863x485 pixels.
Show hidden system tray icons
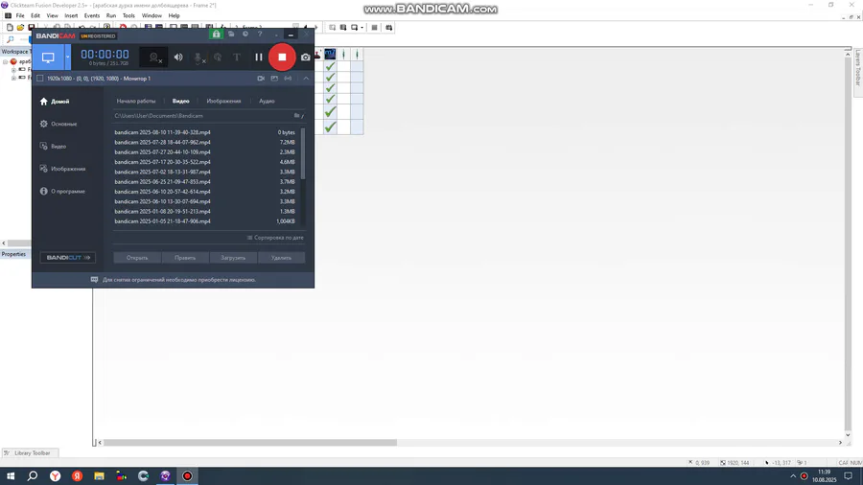[x=793, y=476]
